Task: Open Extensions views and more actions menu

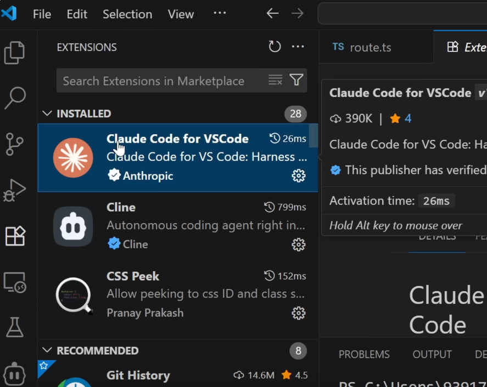Action: tap(298, 47)
